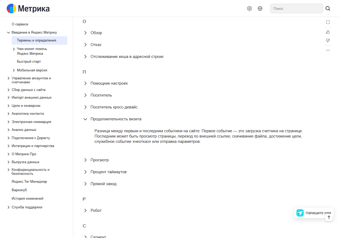The width and height of the screenshot is (339, 238).
Task: Click the scroll-to-top arrow button
Action: (329, 217)
